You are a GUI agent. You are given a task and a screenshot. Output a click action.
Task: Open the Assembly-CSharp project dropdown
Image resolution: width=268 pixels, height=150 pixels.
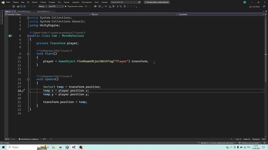pos(48,15)
